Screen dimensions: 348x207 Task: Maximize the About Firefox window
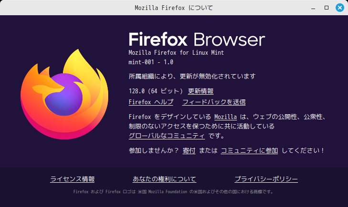327,8
